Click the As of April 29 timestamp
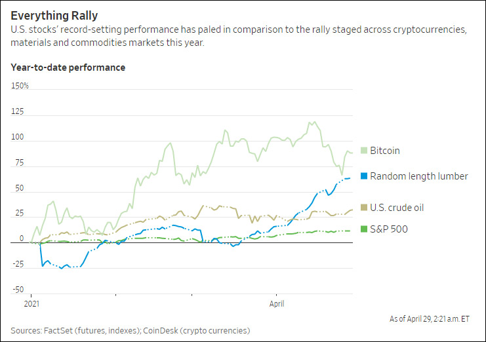The height and width of the screenshot is (342, 486). tap(430, 318)
